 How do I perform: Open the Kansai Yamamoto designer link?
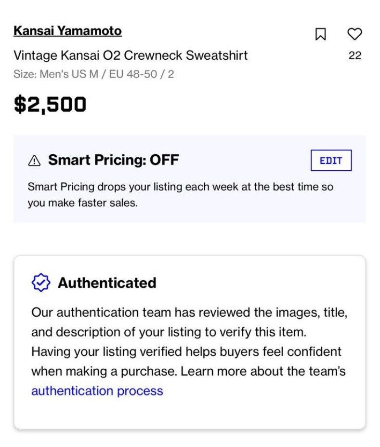(68, 31)
